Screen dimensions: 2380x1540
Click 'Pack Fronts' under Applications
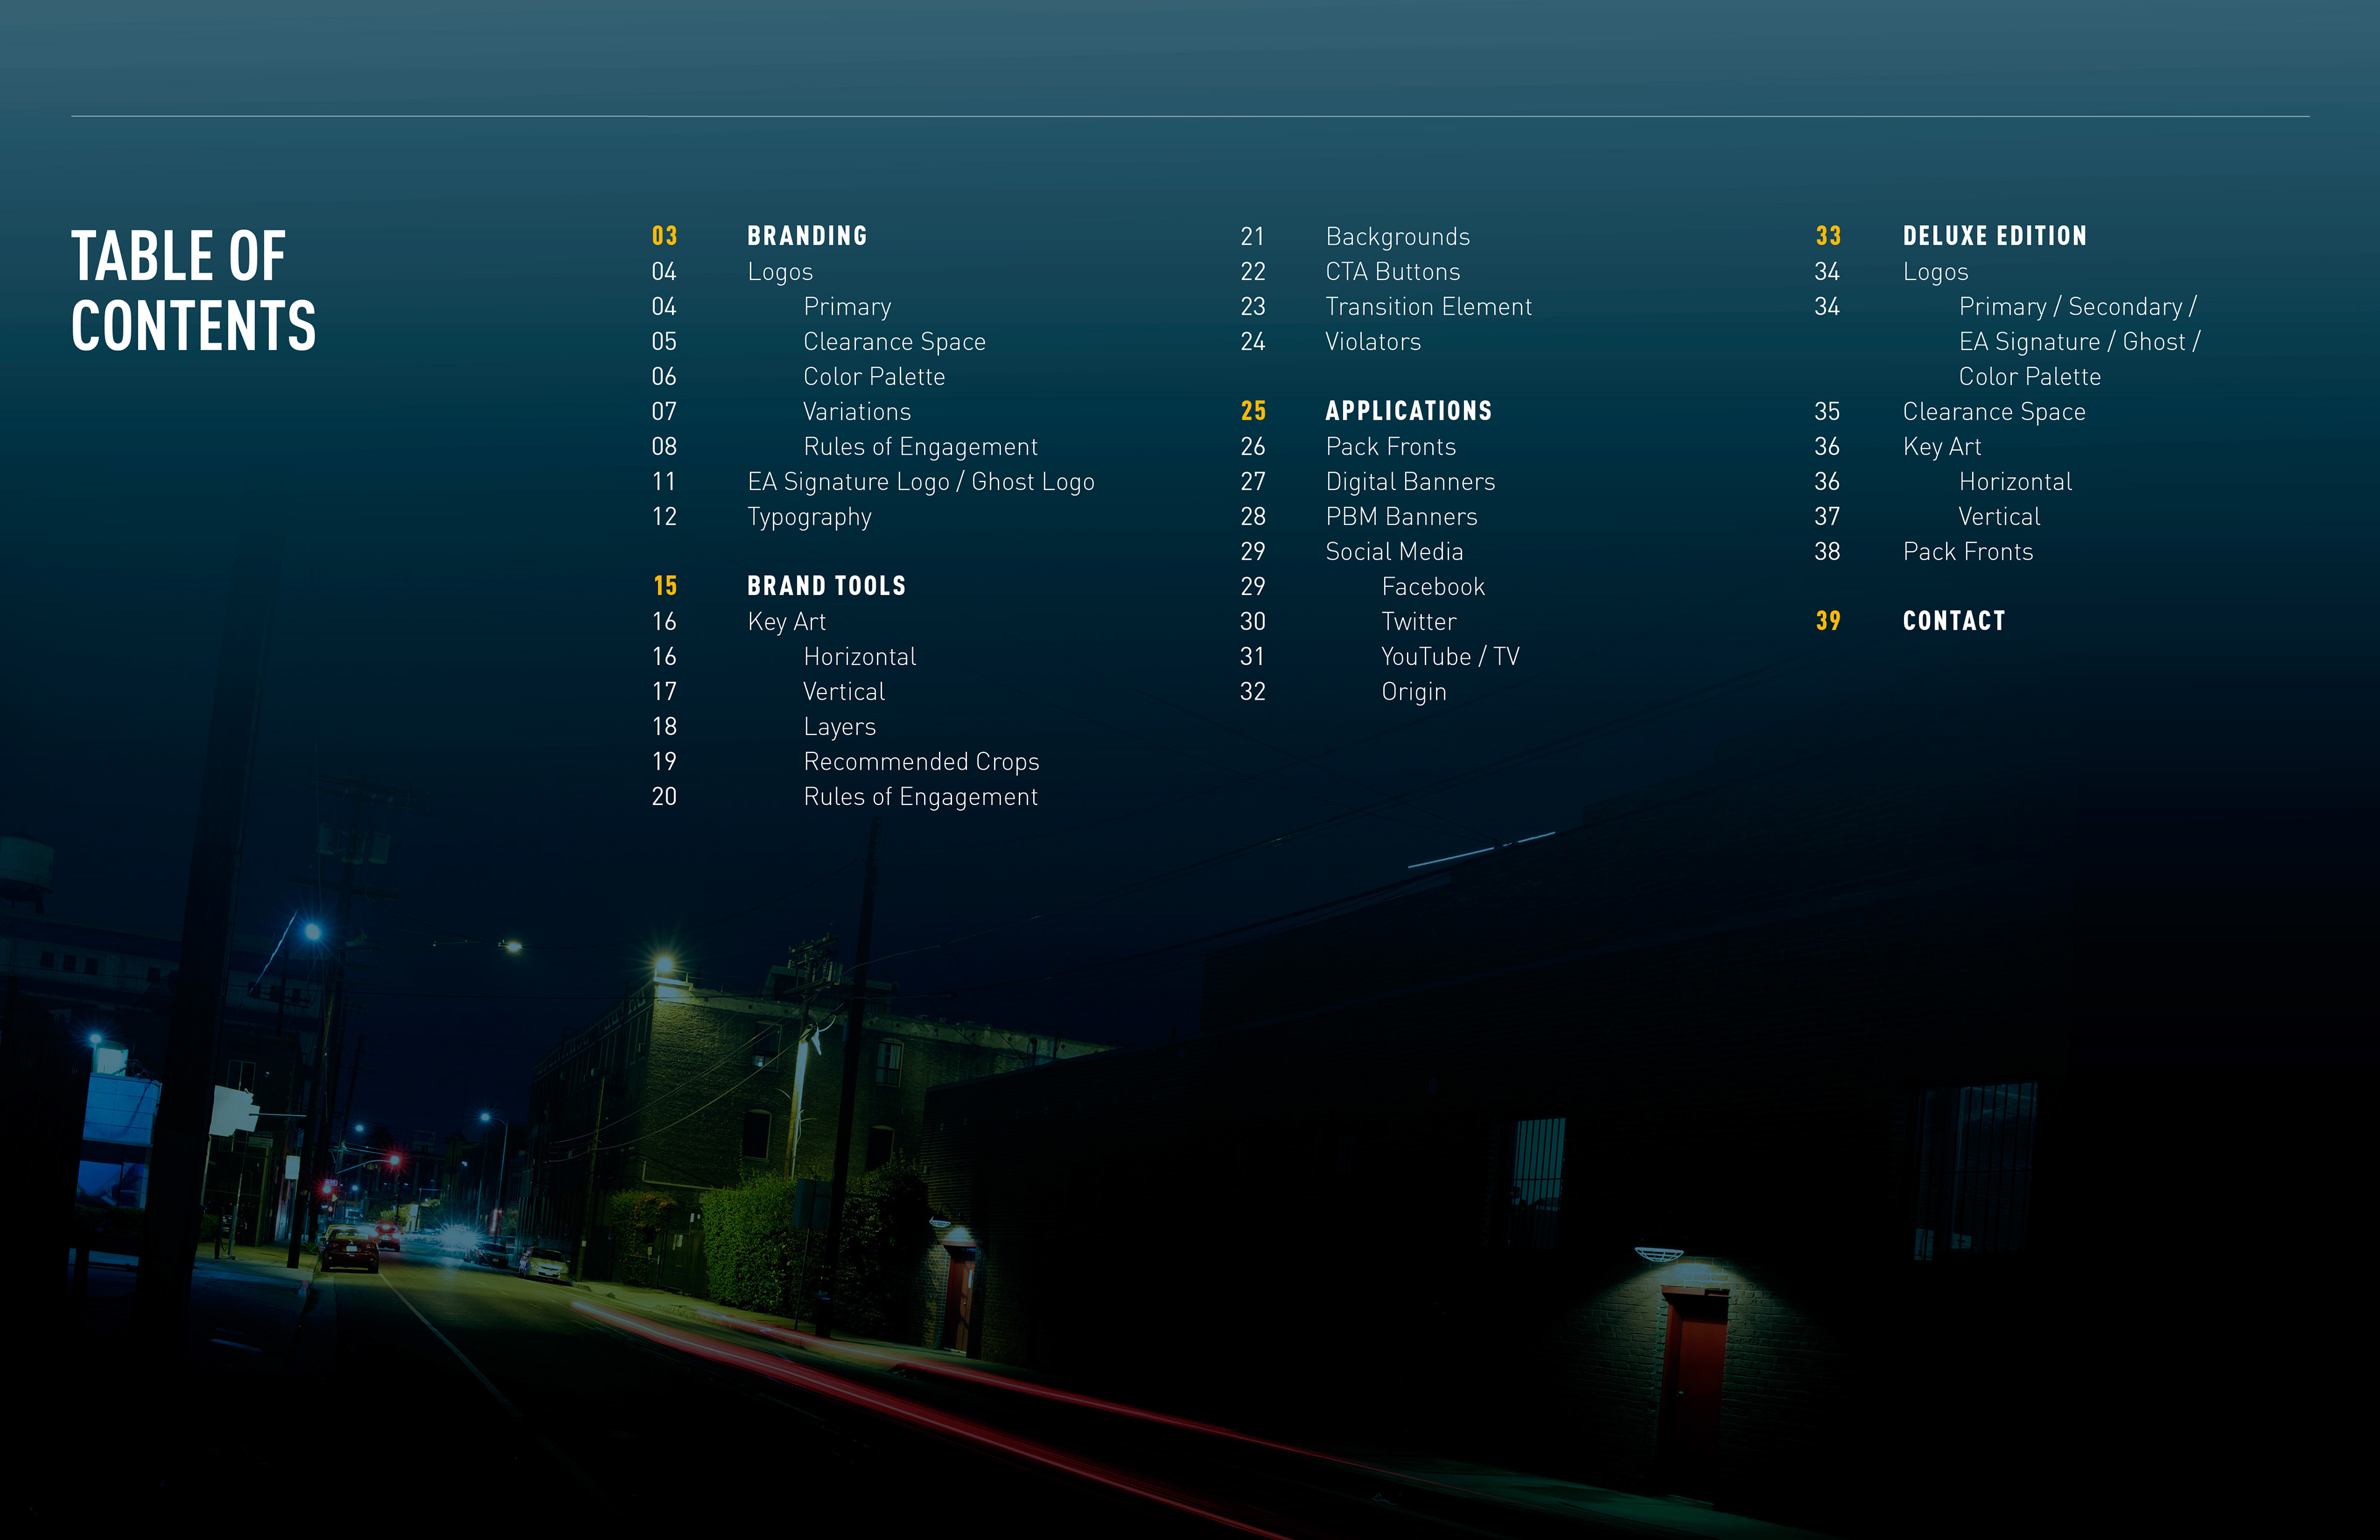tap(1390, 447)
